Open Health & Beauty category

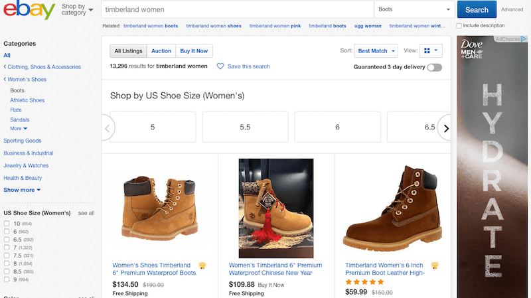[23, 178]
